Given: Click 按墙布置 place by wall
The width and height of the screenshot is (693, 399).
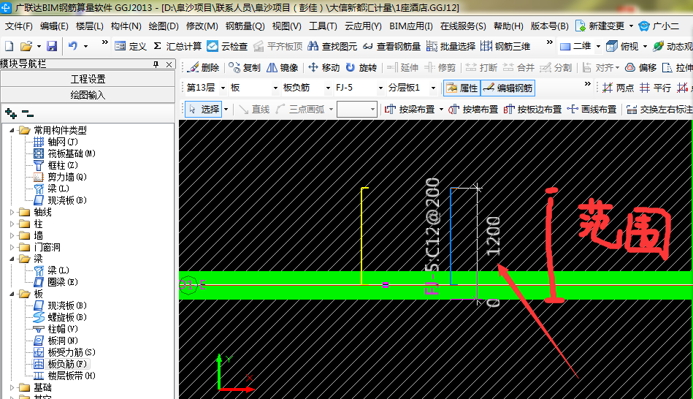Looking at the screenshot, I should point(473,110).
